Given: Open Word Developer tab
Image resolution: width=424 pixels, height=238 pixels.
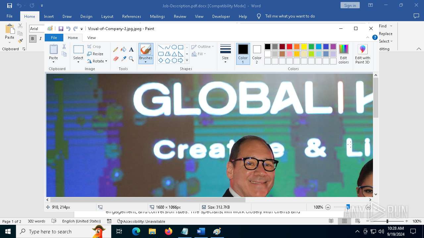Looking at the screenshot, I should tap(221, 16).
